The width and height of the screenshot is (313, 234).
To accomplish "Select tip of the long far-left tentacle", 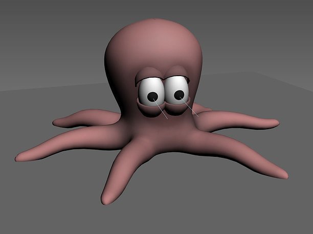I will click(x=20, y=157).
